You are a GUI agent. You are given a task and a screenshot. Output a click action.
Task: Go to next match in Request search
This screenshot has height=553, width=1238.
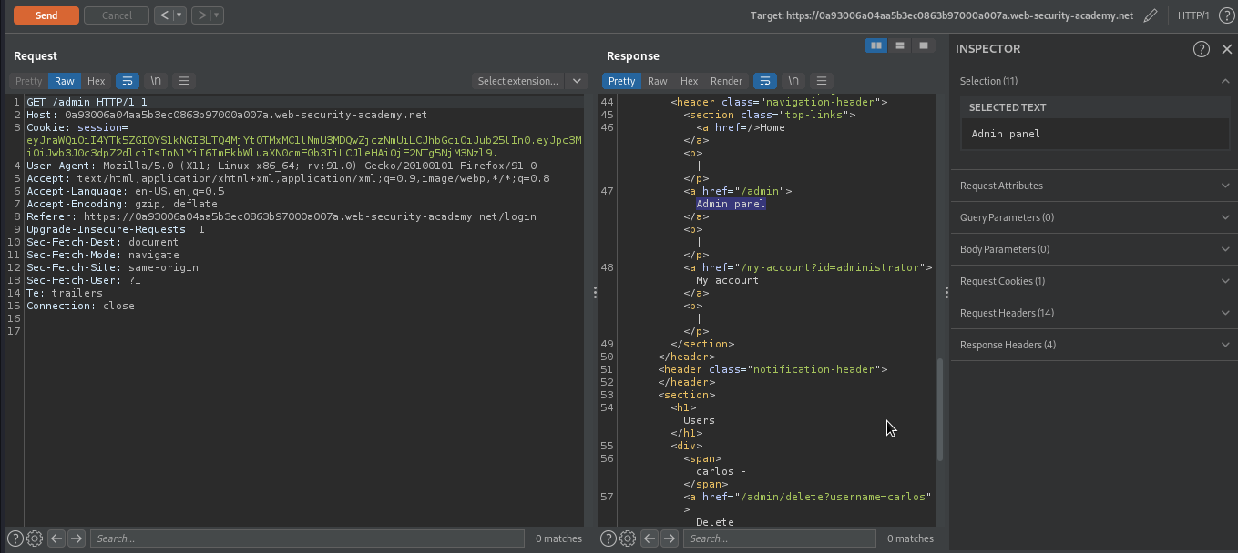77,538
